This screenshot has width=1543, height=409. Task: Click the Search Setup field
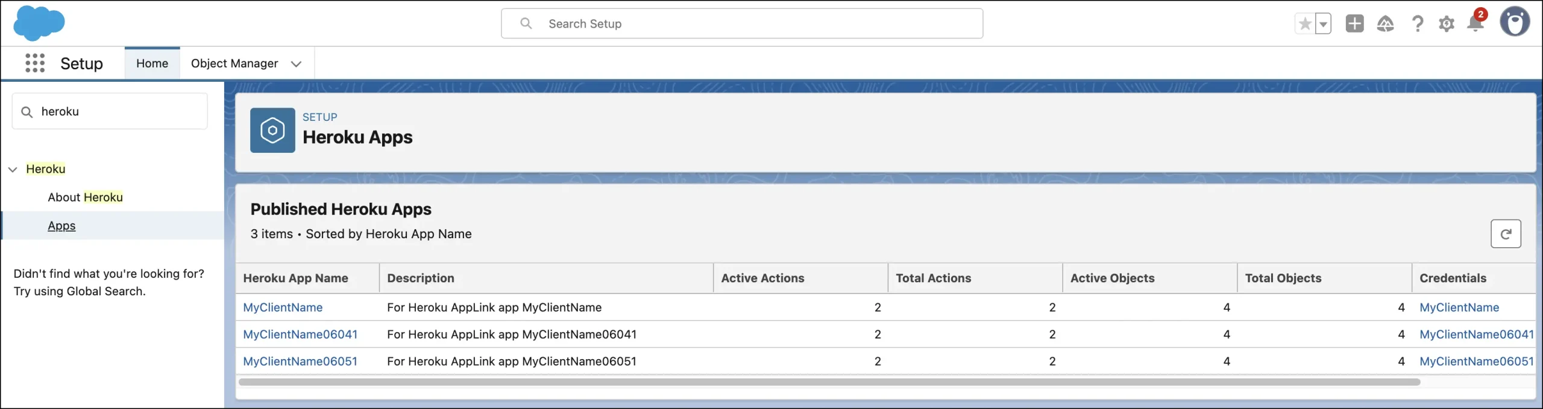[x=742, y=23]
